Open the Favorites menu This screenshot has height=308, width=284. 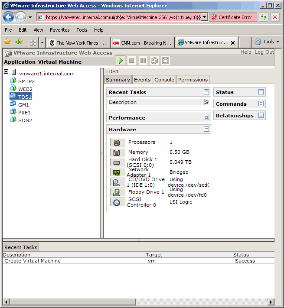pyautogui.click(x=59, y=30)
